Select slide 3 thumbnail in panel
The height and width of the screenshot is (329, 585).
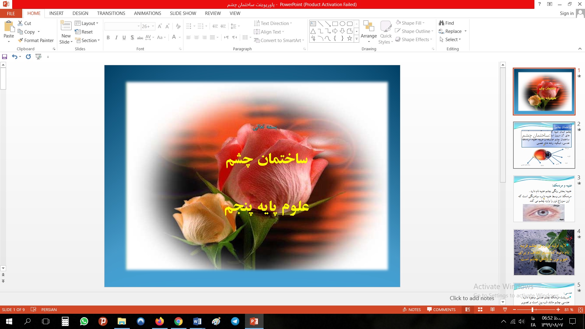click(x=544, y=199)
